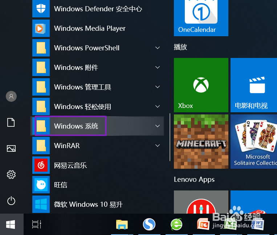The width and height of the screenshot is (277, 235).
Task: Click the Windows 管理工具 folder icon
Action: (x=41, y=87)
